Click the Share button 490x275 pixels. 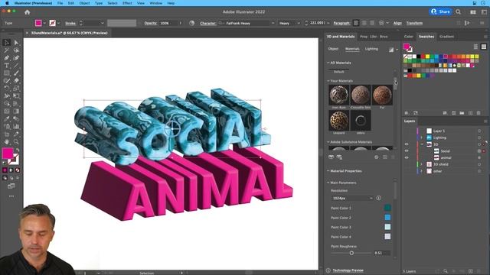(440, 12)
